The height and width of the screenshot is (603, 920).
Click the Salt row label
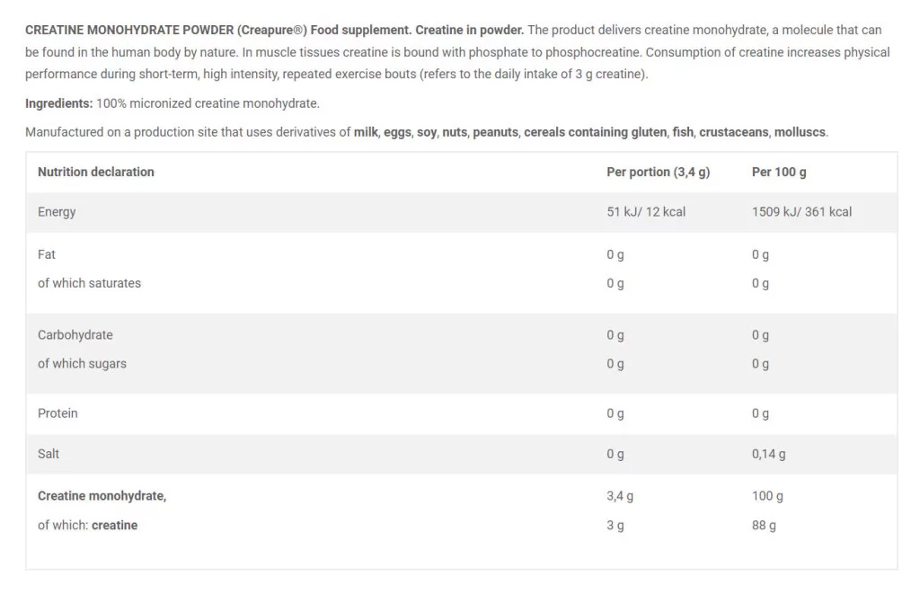(49, 454)
